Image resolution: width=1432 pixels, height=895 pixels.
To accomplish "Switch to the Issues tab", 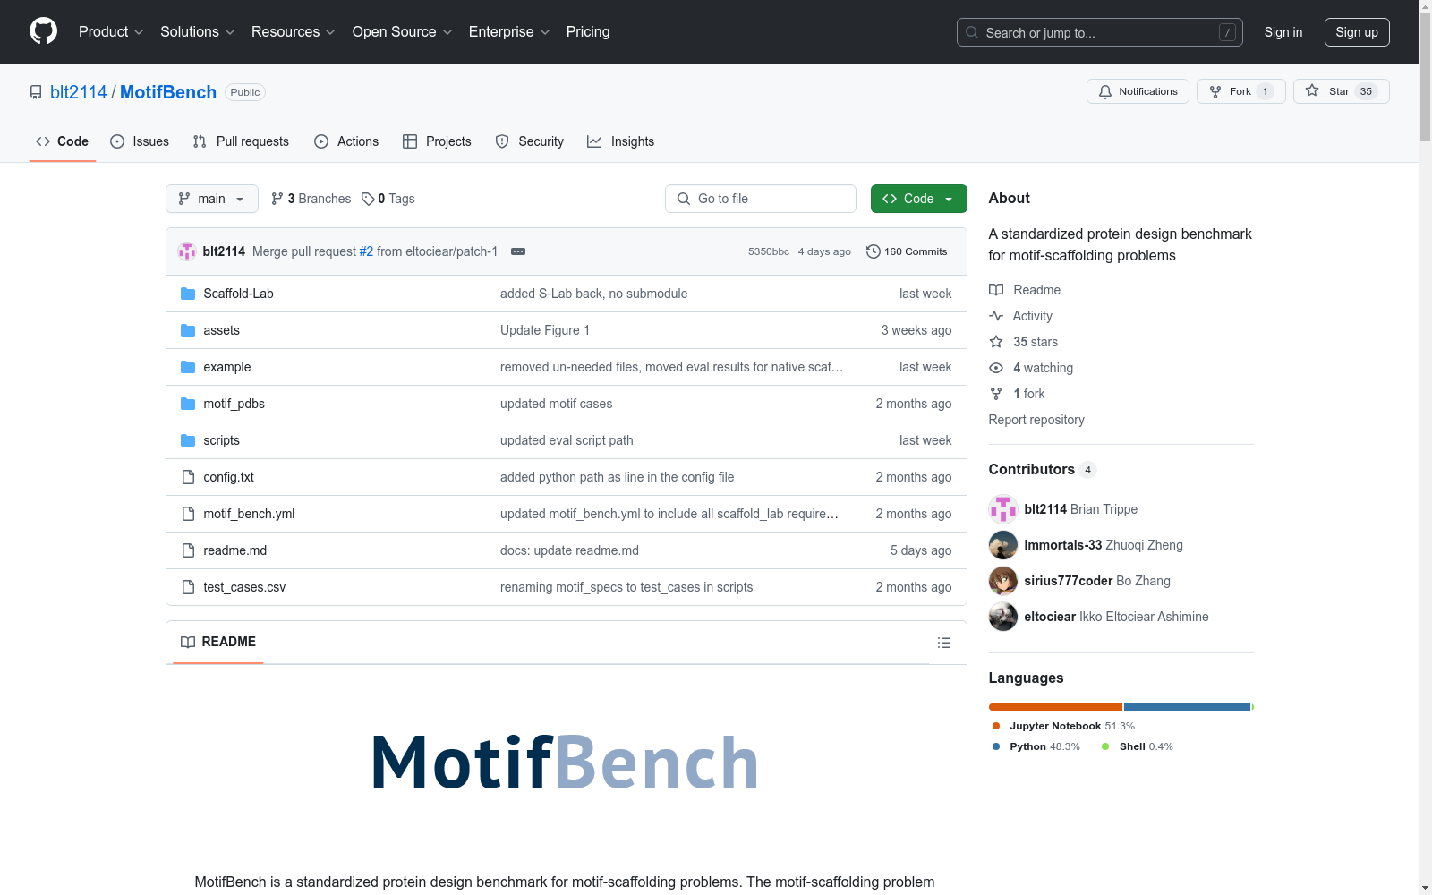I will [x=140, y=141].
